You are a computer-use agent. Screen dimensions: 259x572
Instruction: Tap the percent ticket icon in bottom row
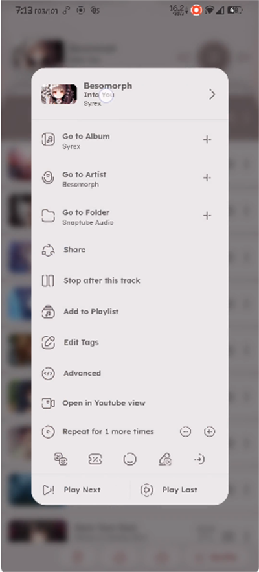(x=95, y=460)
